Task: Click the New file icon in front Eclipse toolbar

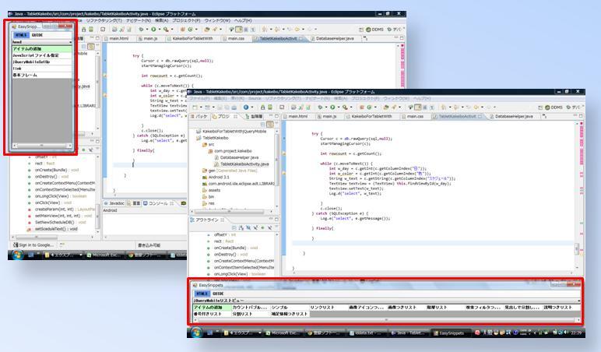Action: click(x=195, y=107)
